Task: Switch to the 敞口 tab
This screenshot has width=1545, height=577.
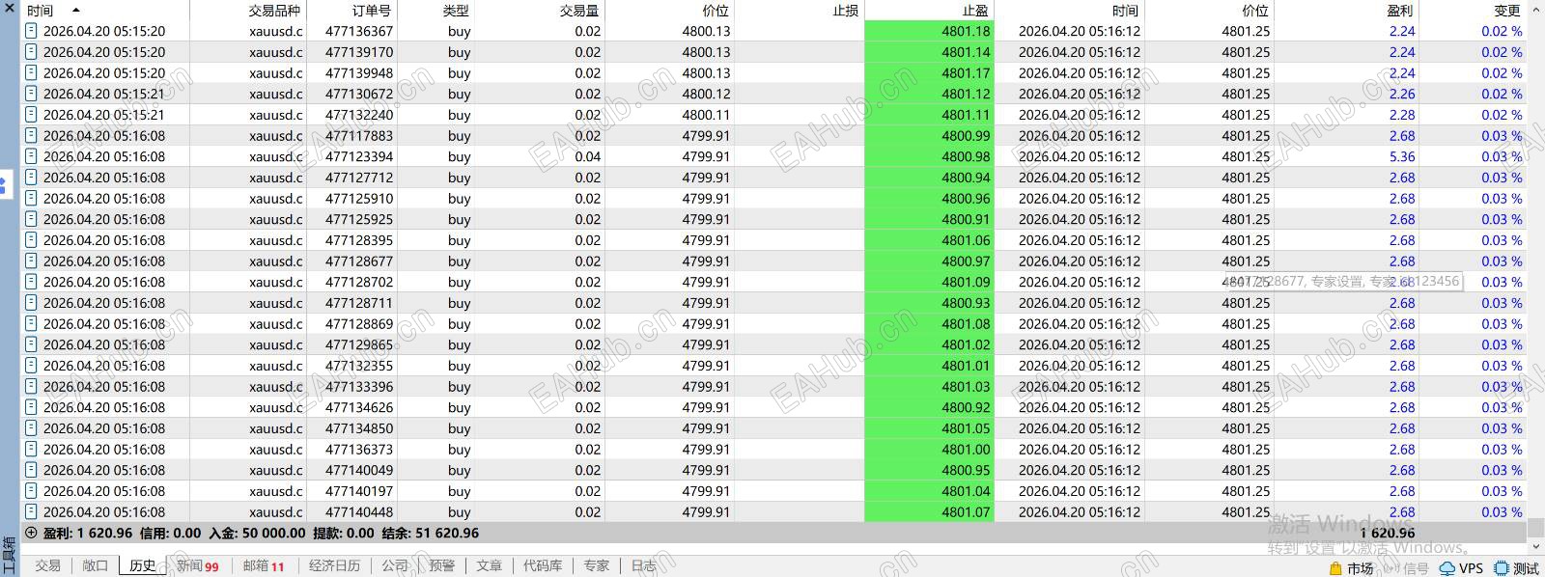Action: tap(95, 565)
